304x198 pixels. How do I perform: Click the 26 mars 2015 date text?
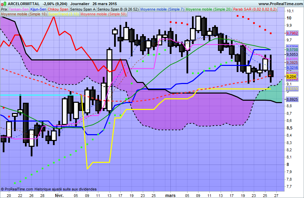pyautogui.click(x=105, y=4)
